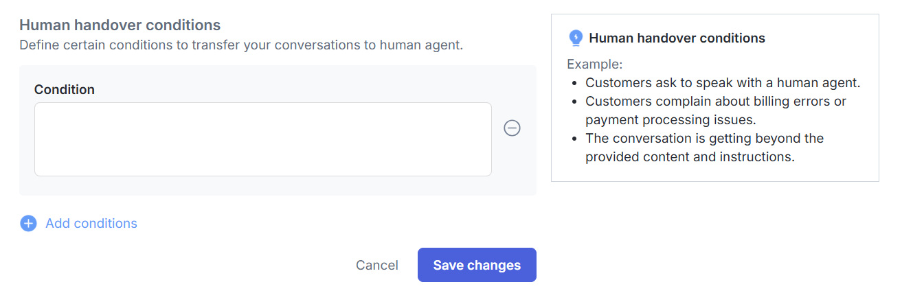Click the first bullet point marker in examples
The image size is (924, 304).
pos(574,83)
